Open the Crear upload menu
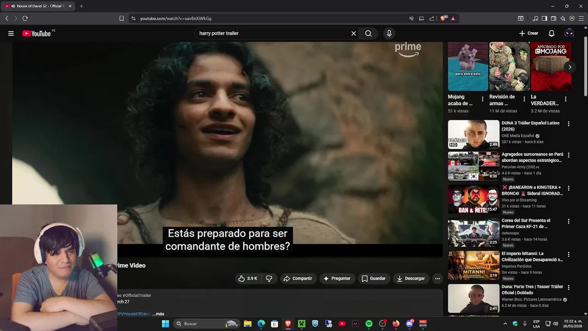This screenshot has height=331, width=588. tap(528, 33)
